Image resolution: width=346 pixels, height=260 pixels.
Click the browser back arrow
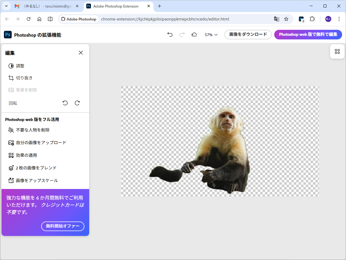(x=7, y=19)
